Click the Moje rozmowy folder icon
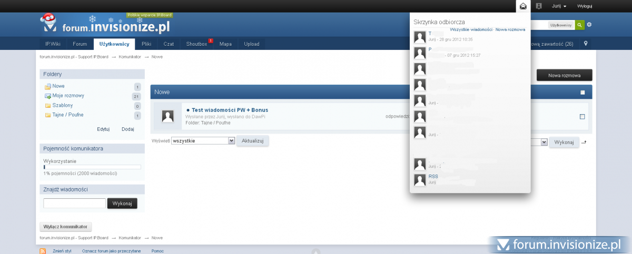 [48, 96]
